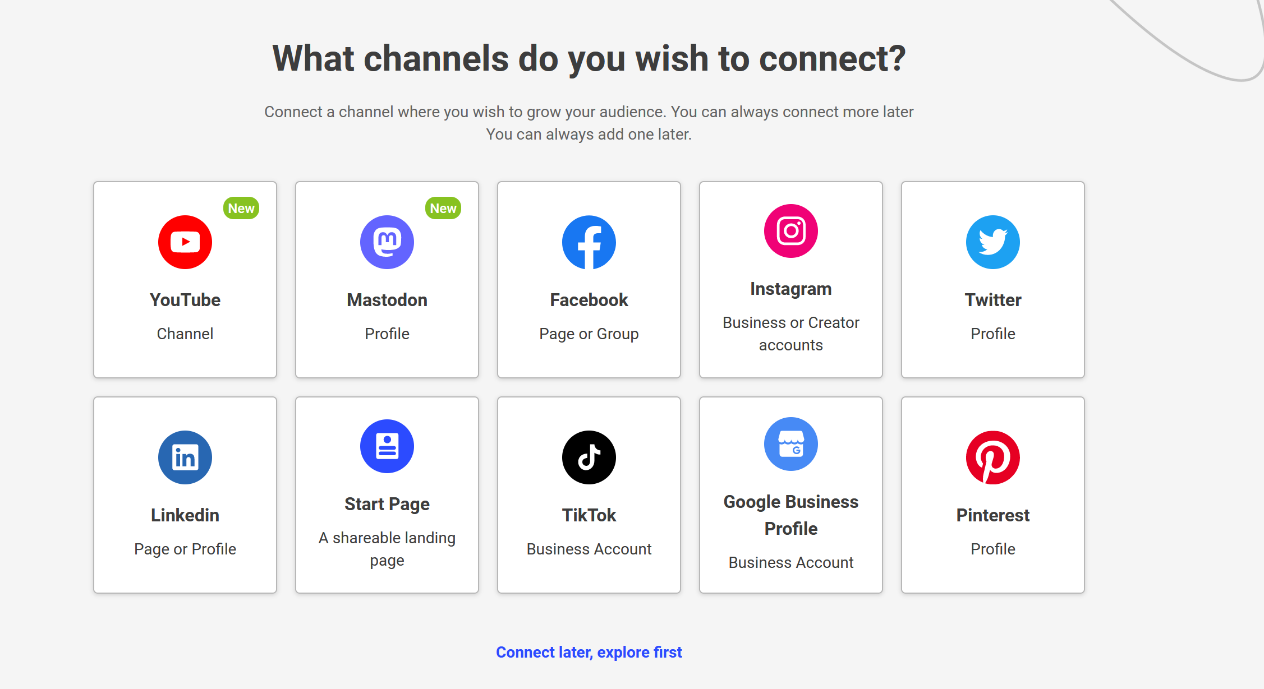Click the New badge on Mastodon card
This screenshot has height=689, width=1264.
(443, 208)
